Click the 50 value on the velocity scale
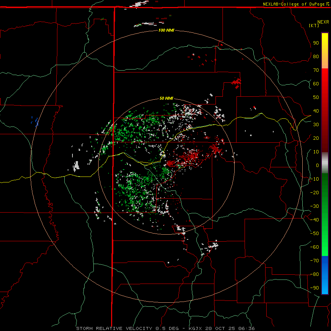The width and height of the screenshot is (331, 331). coord(316,97)
